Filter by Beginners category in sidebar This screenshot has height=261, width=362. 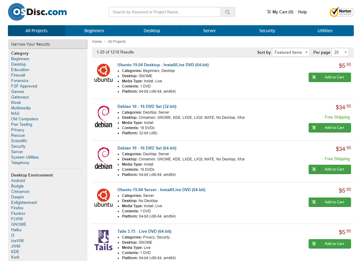click(x=20, y=59)
